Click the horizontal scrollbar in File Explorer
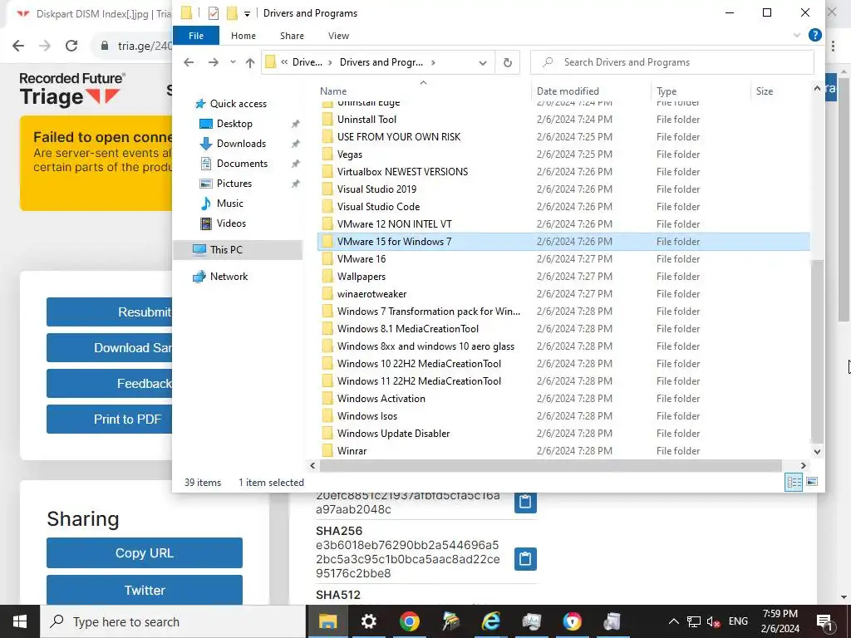This screenshot has height=638, width=851. (x=550, y=465)
